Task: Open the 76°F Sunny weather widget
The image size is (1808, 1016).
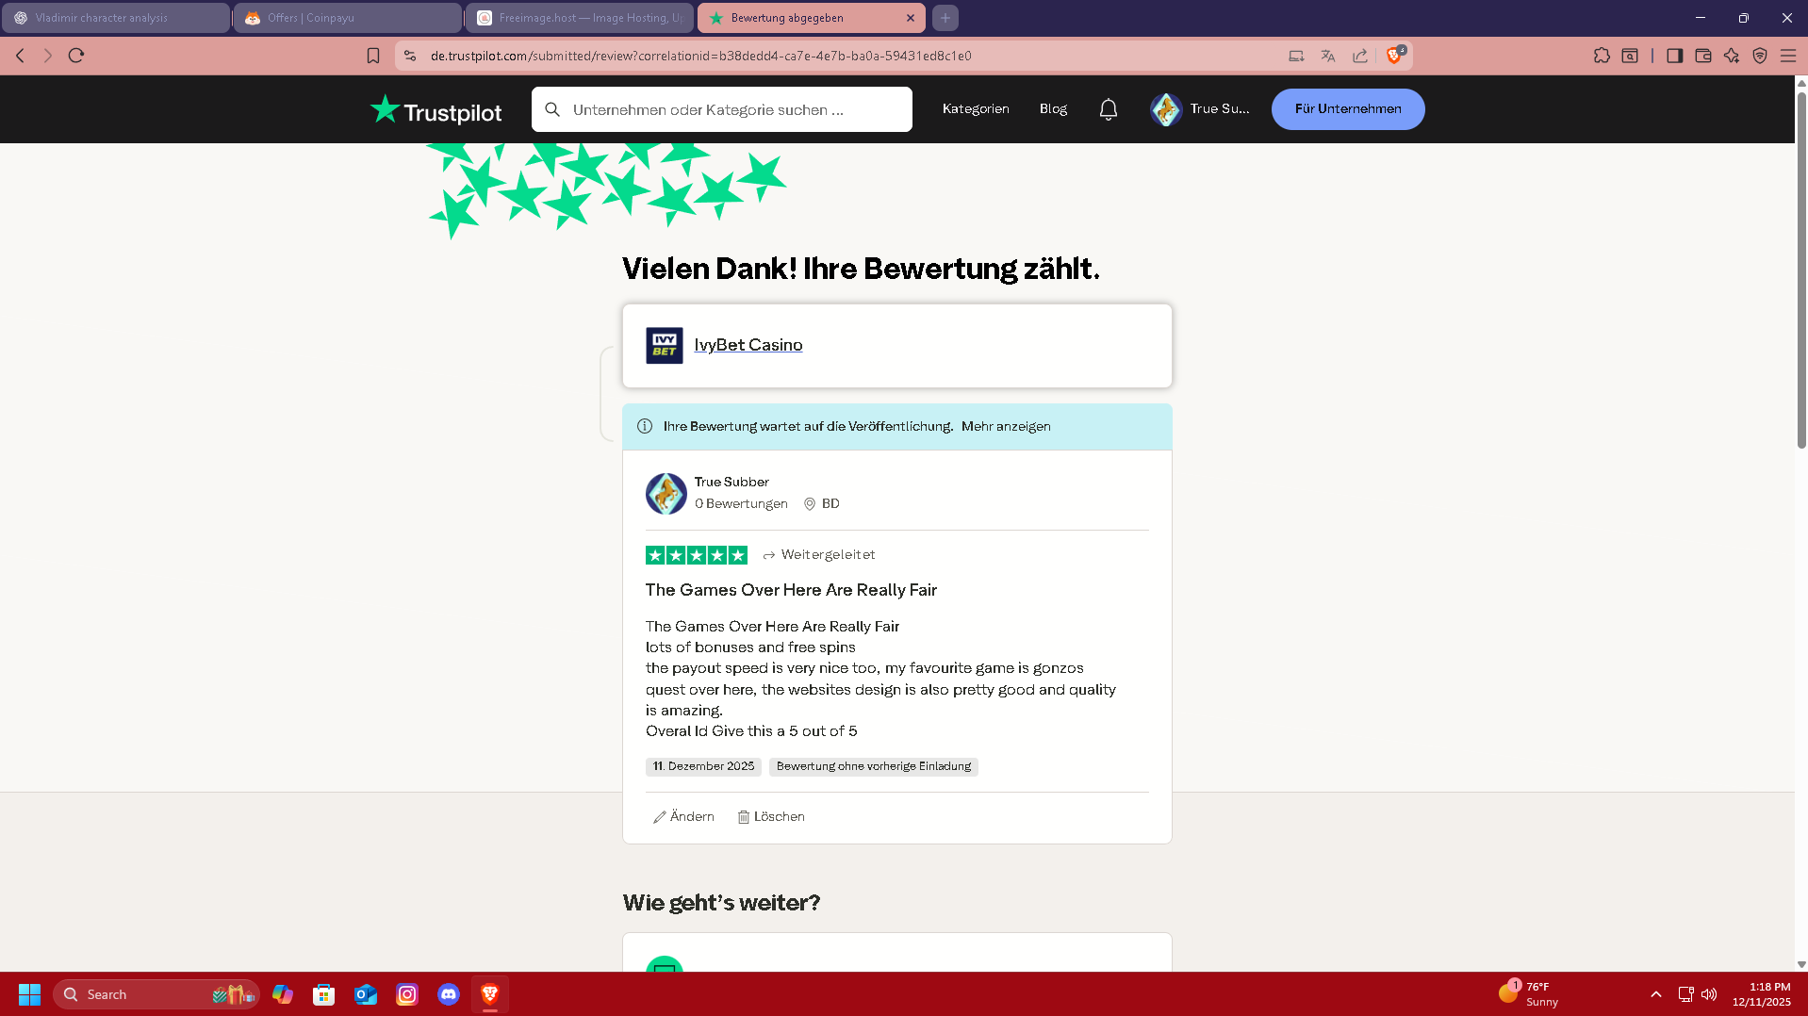Action: point(1529,994)
